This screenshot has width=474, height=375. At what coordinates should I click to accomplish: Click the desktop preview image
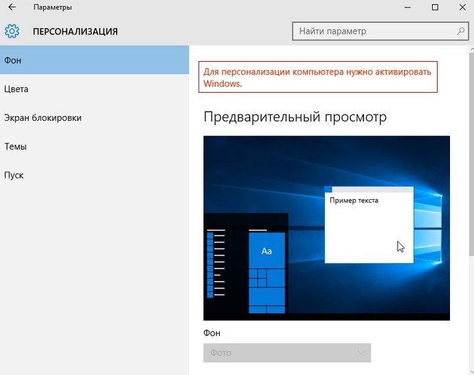pyautogui.click(x=326, y=228)
